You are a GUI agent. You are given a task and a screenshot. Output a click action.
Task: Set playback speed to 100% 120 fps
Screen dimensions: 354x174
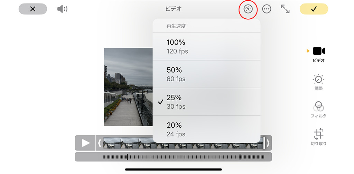click(207, 47)
